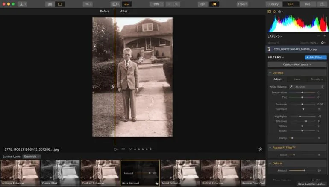This screenshot has width=329, height=187.
Task: Switch to the Library tab
Action: (x=274, y=4)
